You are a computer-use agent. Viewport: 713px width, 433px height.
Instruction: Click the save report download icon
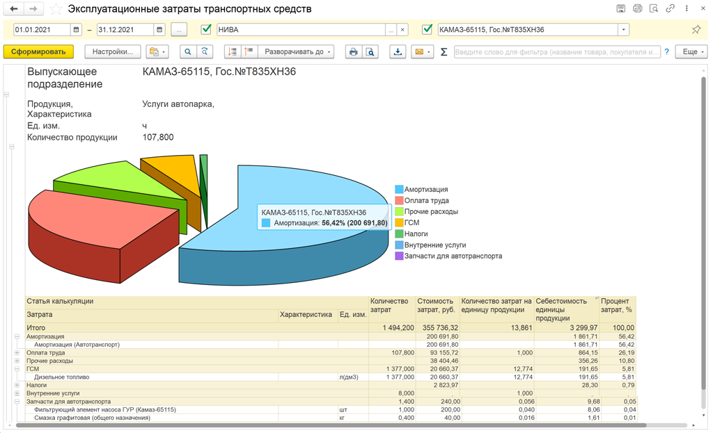click(398, 52)
